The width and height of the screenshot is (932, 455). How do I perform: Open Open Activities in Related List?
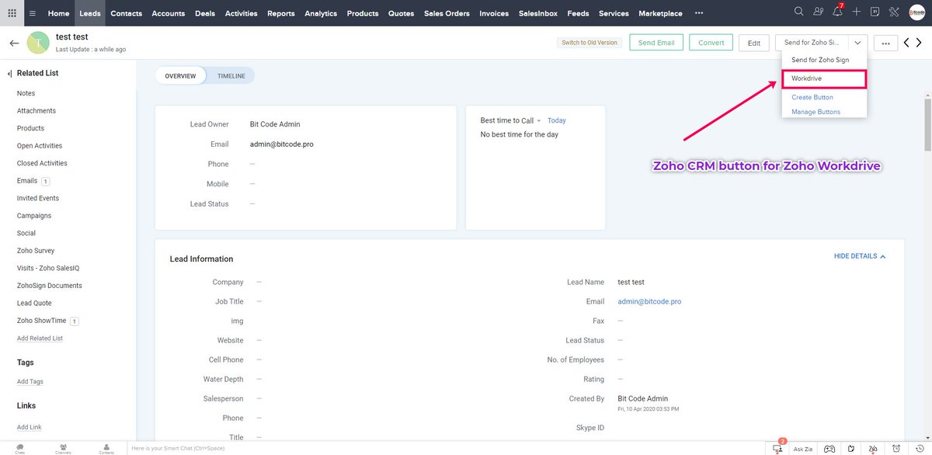[40, 146]
